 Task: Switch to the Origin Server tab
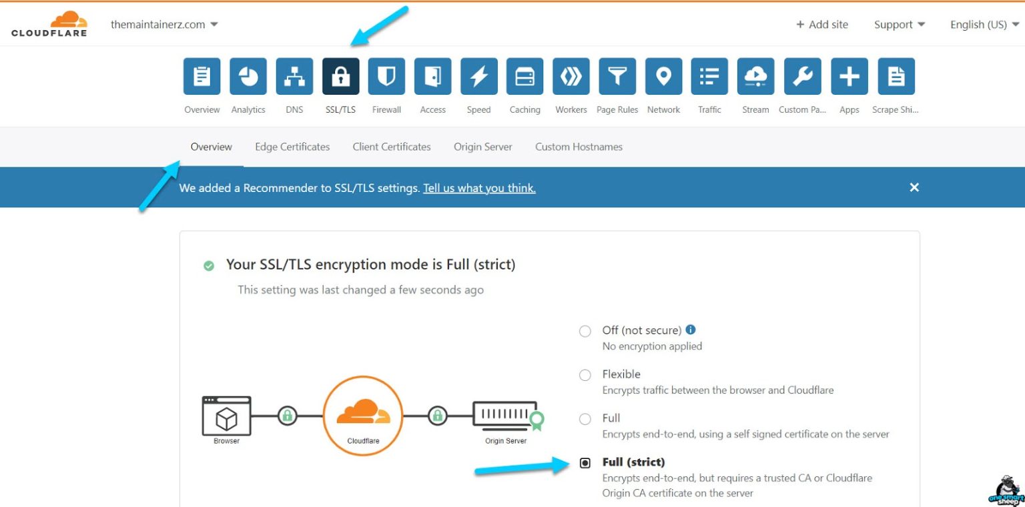pos(482,147)
